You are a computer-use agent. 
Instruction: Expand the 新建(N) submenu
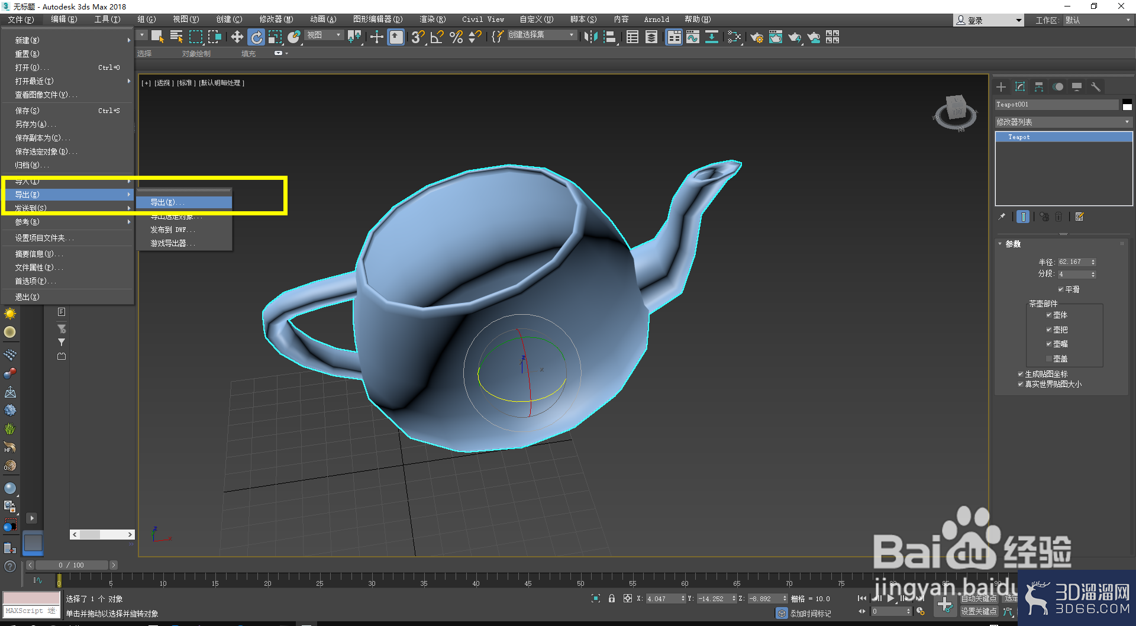tap(67, 40)
